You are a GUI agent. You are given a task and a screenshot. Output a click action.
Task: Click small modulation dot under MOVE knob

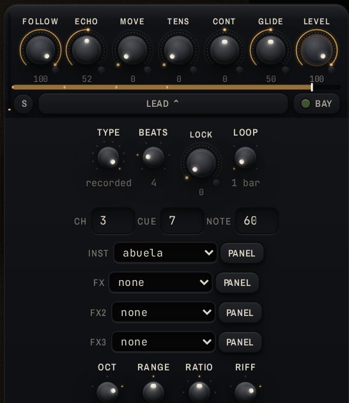point(148,70)
